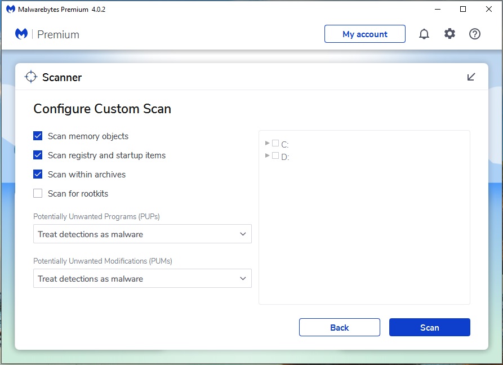Open PUPs detection dropdown
This screenshot has height=365, width=503.
click(143, 234)
